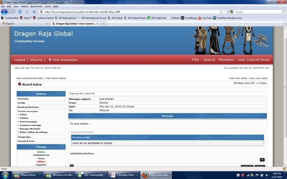
Task: Open the tab list dropdown at far right
Action: (x=285, y=24)
